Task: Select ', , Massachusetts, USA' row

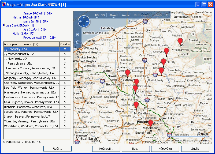Action: click(x=37, y=54)
